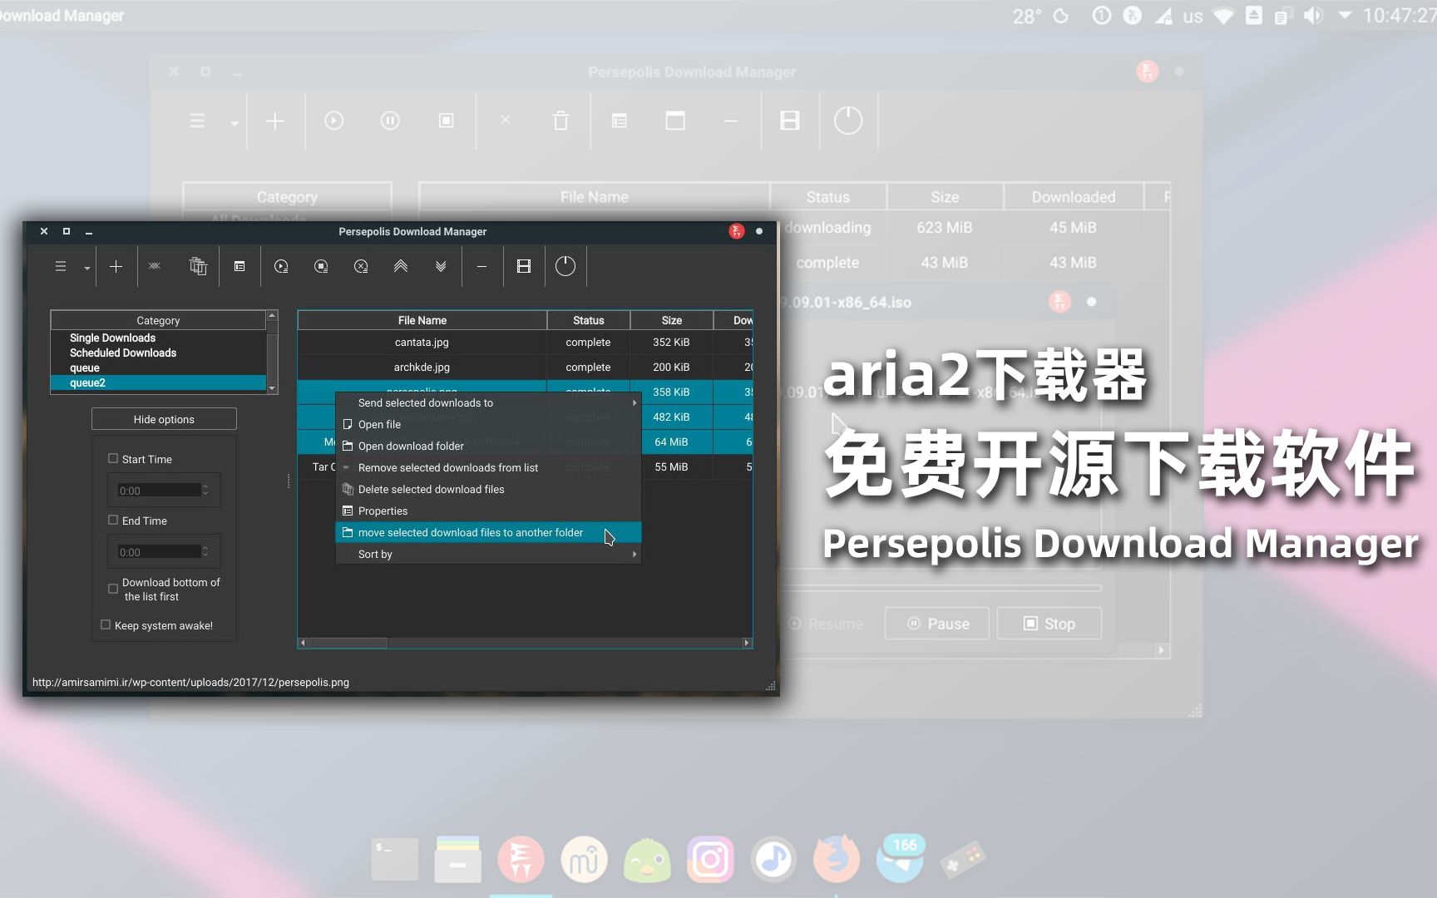
Task: Expand the Sort by submenu
Action: 488,554
